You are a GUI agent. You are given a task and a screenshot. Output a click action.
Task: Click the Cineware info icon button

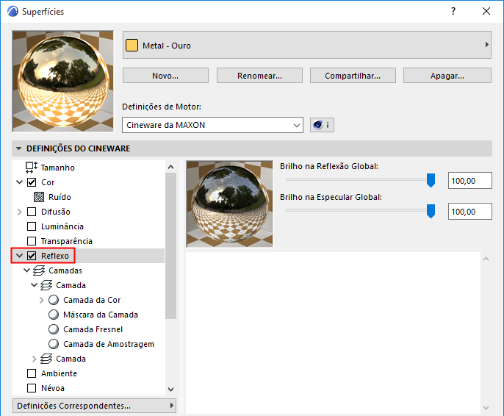pyautogui.click(x=322, y=125)
